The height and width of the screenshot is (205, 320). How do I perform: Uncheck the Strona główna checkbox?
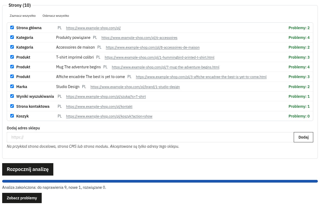point(12,28)
